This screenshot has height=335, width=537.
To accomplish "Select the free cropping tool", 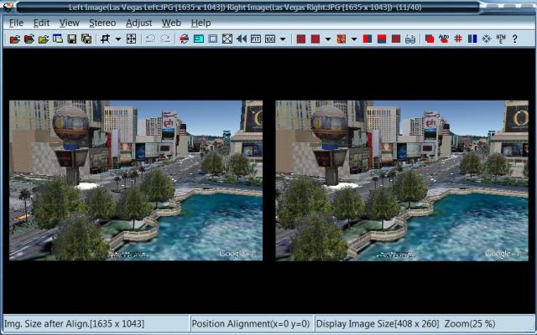I will click(106, 39).
